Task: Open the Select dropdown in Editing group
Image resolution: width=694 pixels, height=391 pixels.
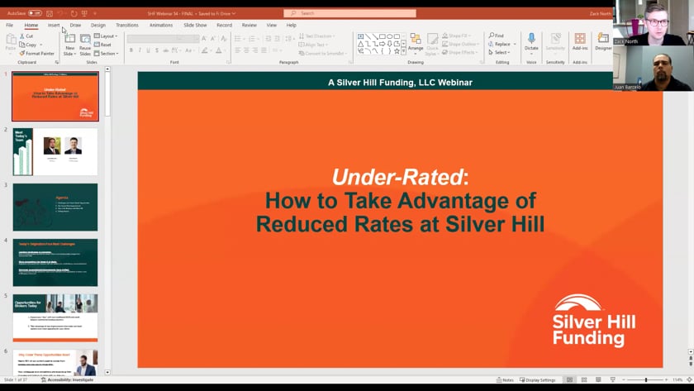Action: point(499,52)
